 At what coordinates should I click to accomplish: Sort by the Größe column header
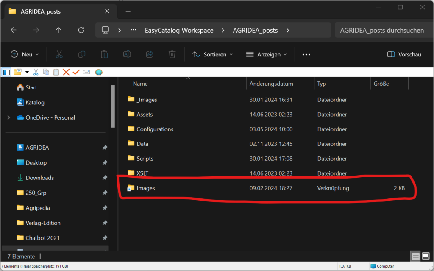[381, 84]
